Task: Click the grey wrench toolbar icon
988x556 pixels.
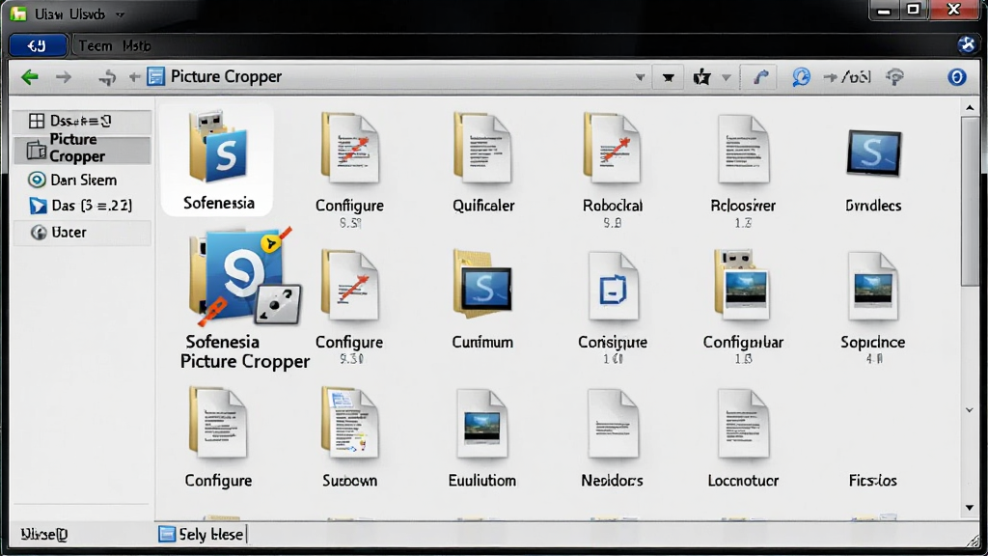Action: [894, 77]
